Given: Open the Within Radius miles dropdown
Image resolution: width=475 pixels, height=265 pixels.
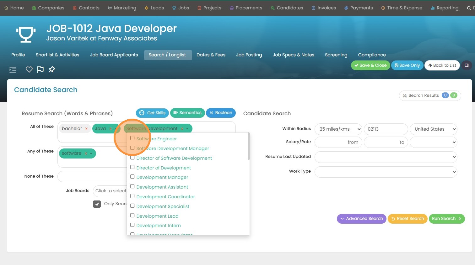Looking at the screenshot, I should click(338, 129).
